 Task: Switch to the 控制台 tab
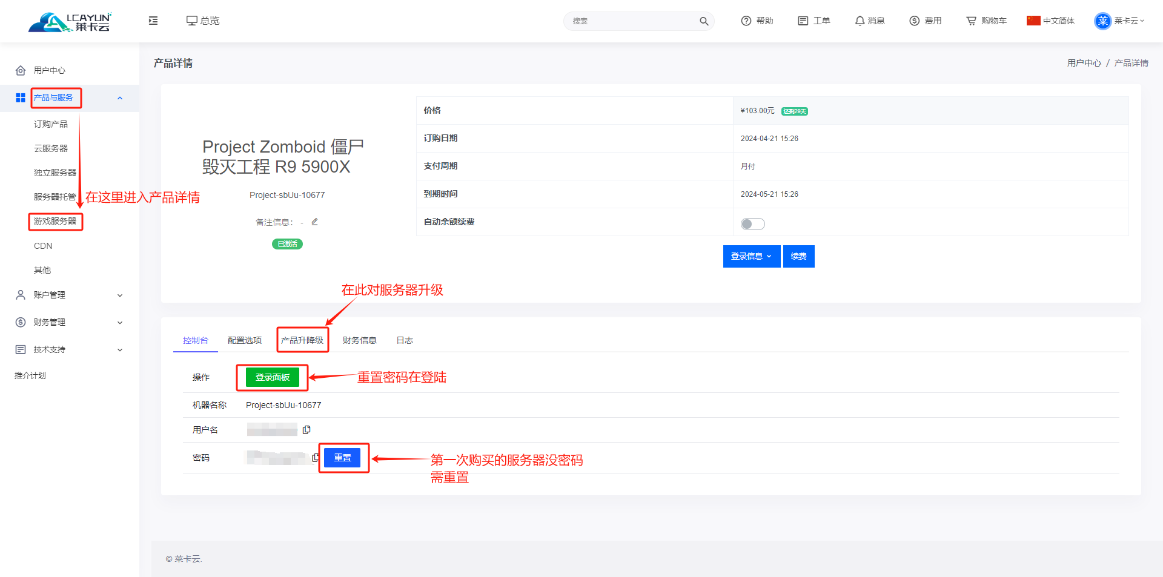[196, 340]
